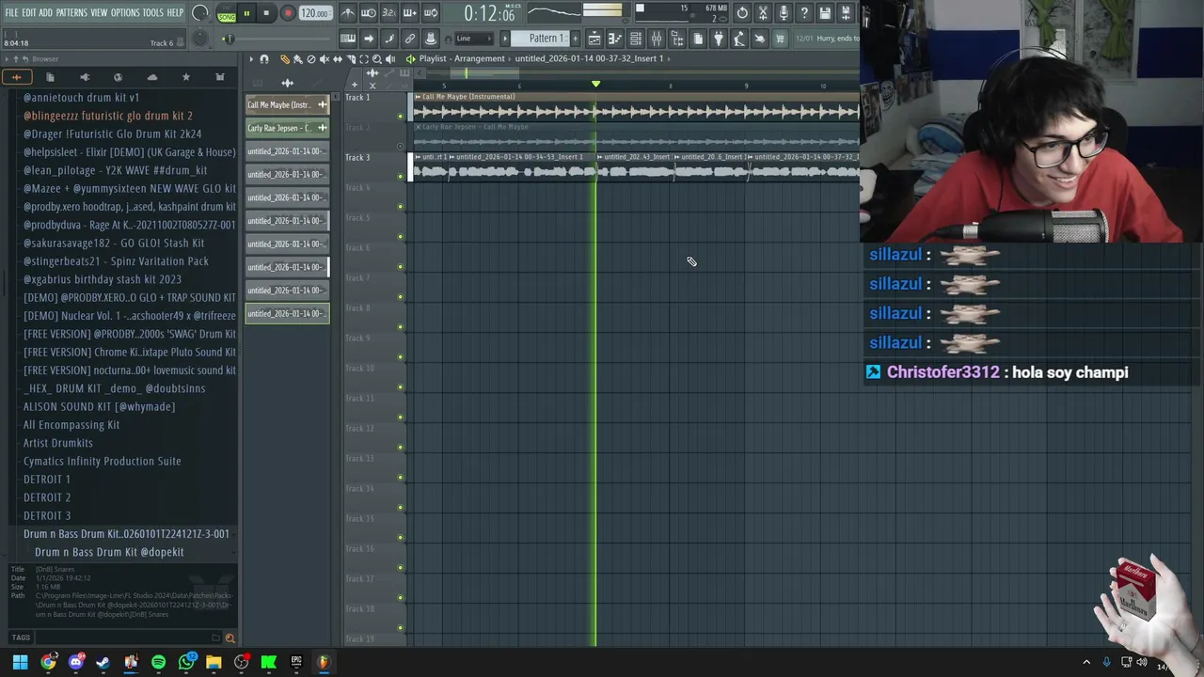1204x677 pixels.
Task: Pause playback with the pause button
Action: [x=246, y=13]
